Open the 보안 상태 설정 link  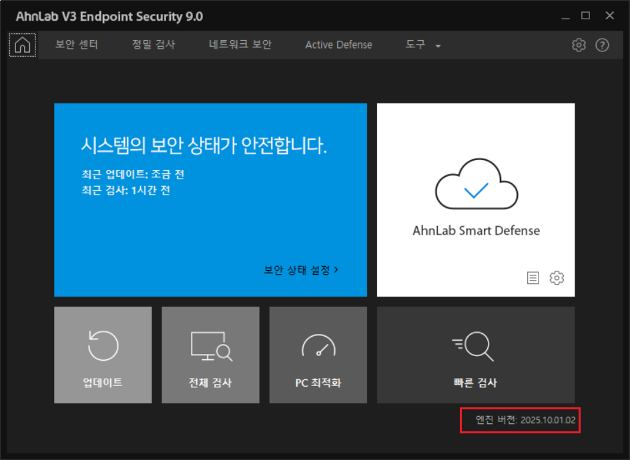(300, 270)
